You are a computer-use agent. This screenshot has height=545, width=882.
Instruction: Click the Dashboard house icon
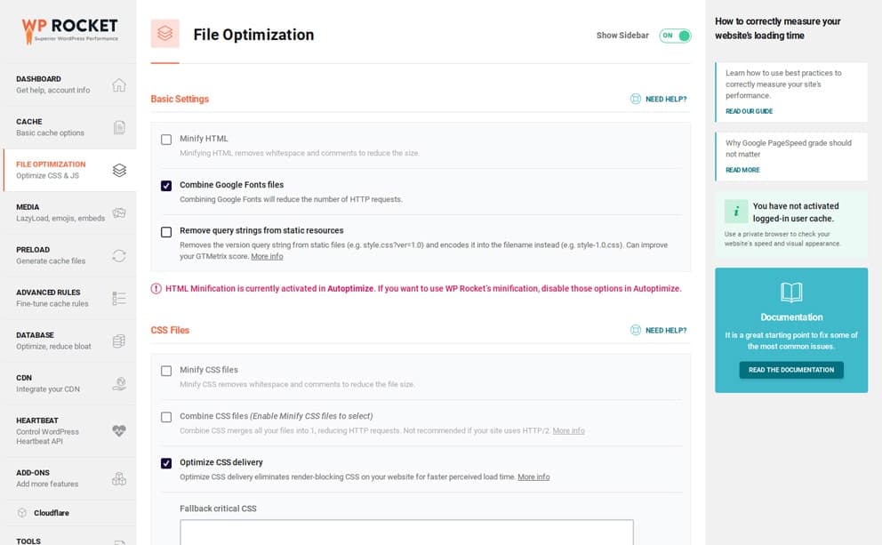pos(118,85)
